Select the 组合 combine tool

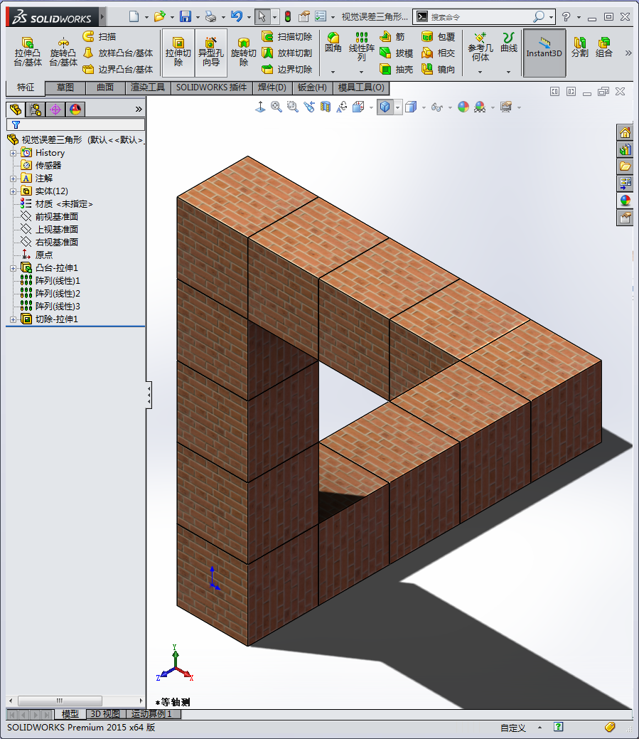coord(603,47)
